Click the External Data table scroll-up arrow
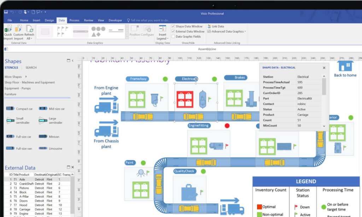The image size is (362, 217). [72, 175]
